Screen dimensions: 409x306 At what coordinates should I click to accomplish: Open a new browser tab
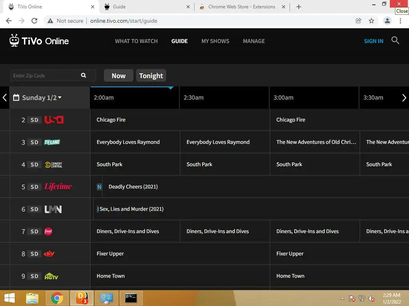[299, 7]
